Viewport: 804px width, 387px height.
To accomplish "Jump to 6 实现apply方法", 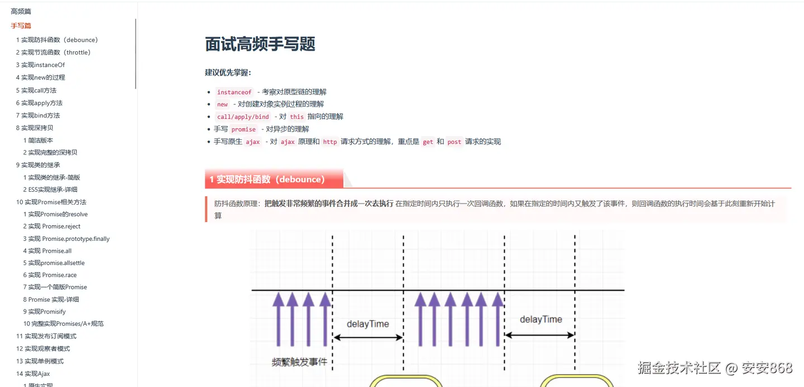I will pyautogui.click(x=39, y=103).
